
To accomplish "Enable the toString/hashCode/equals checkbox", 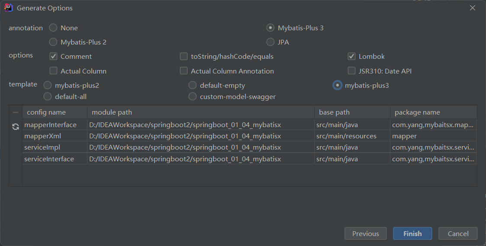I will (x=184, y=57).
